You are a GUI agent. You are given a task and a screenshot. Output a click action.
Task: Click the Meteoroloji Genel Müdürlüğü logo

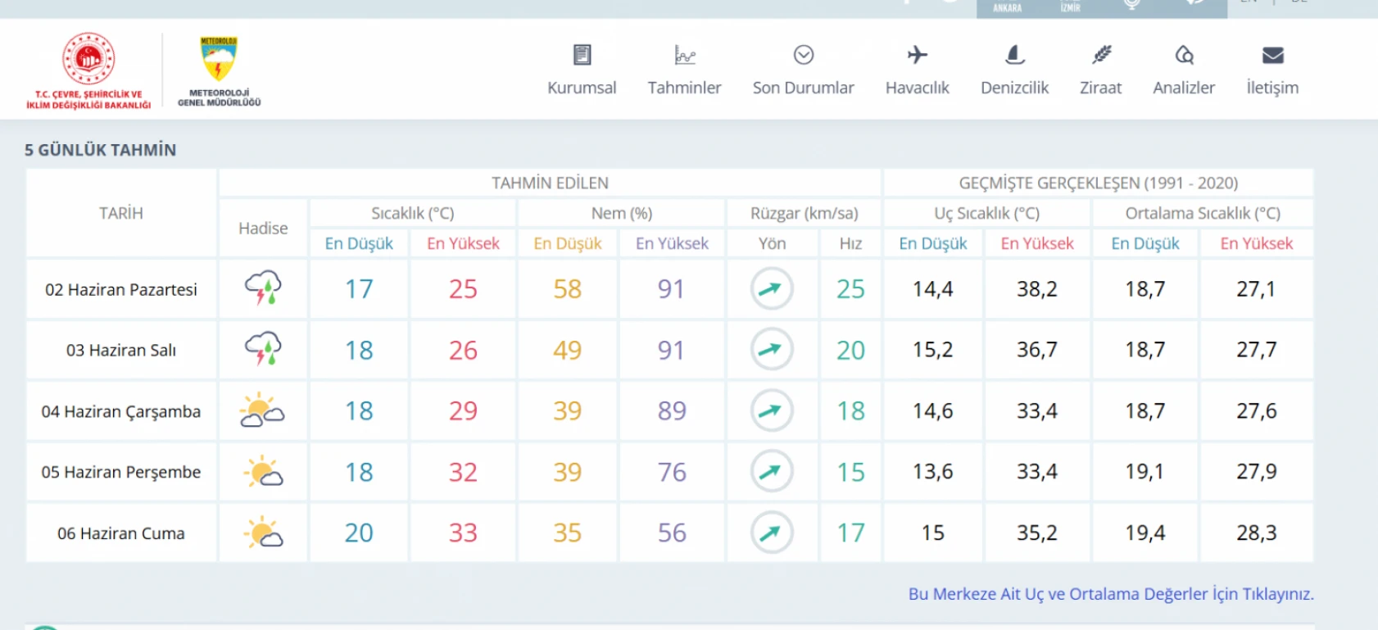[219, 70]
